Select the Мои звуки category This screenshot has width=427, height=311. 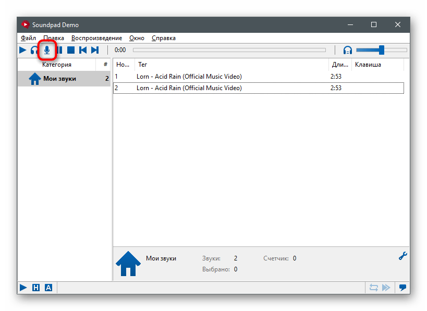click(59, 79)
